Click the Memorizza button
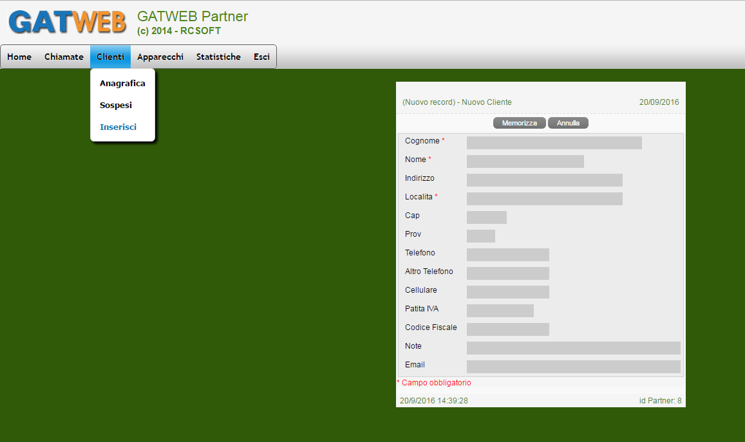 (x=520, y=123)
